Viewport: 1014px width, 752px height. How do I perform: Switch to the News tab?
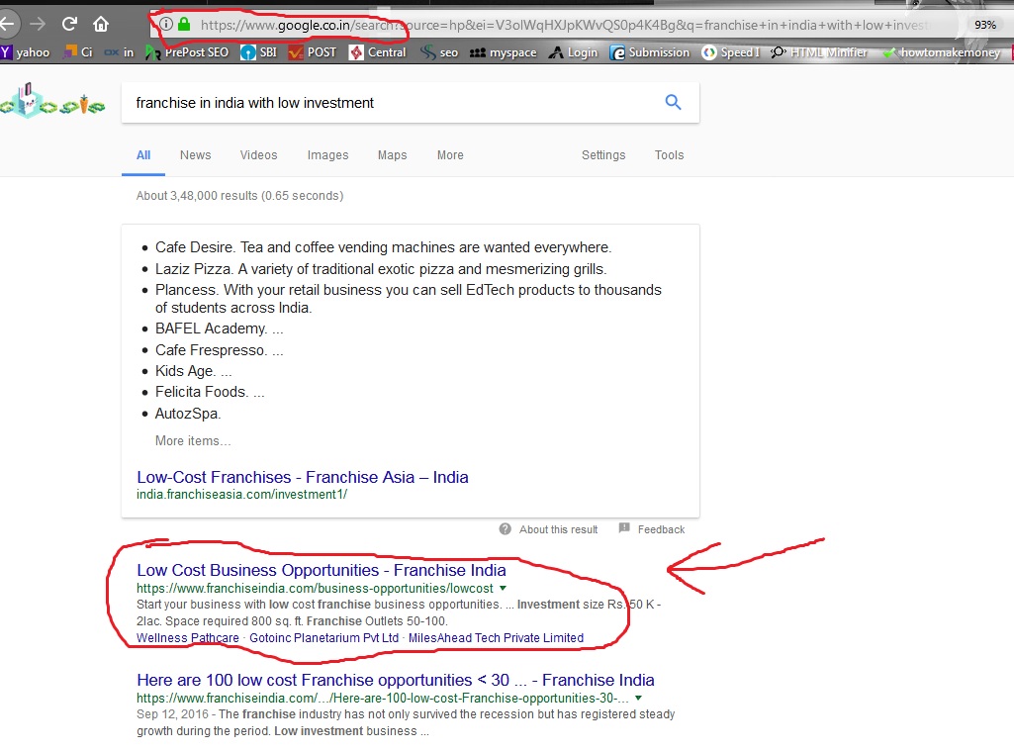195,155
